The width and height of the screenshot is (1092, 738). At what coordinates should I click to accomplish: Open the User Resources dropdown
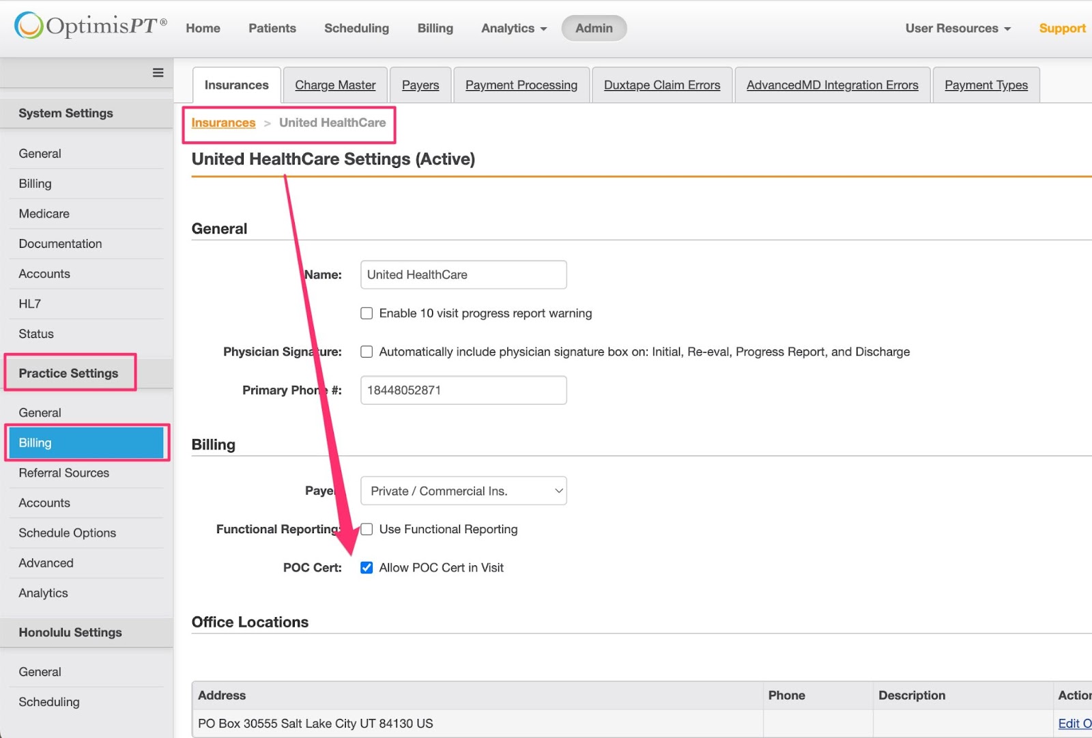coord(958,28)
